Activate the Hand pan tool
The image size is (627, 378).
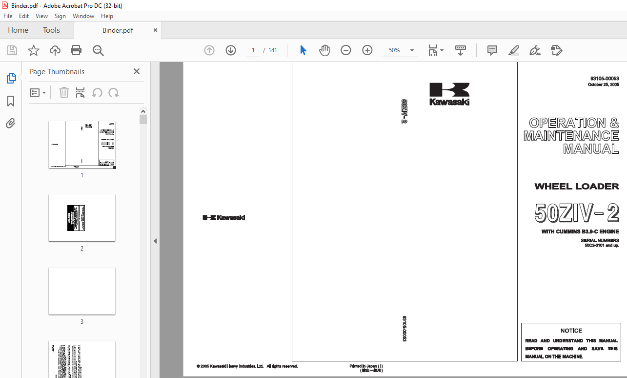pos(324,50)
